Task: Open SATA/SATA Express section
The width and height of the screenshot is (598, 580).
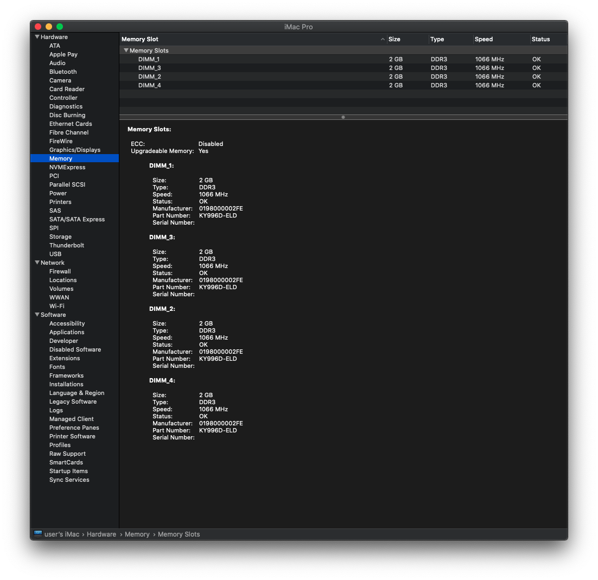Action: 77,219
